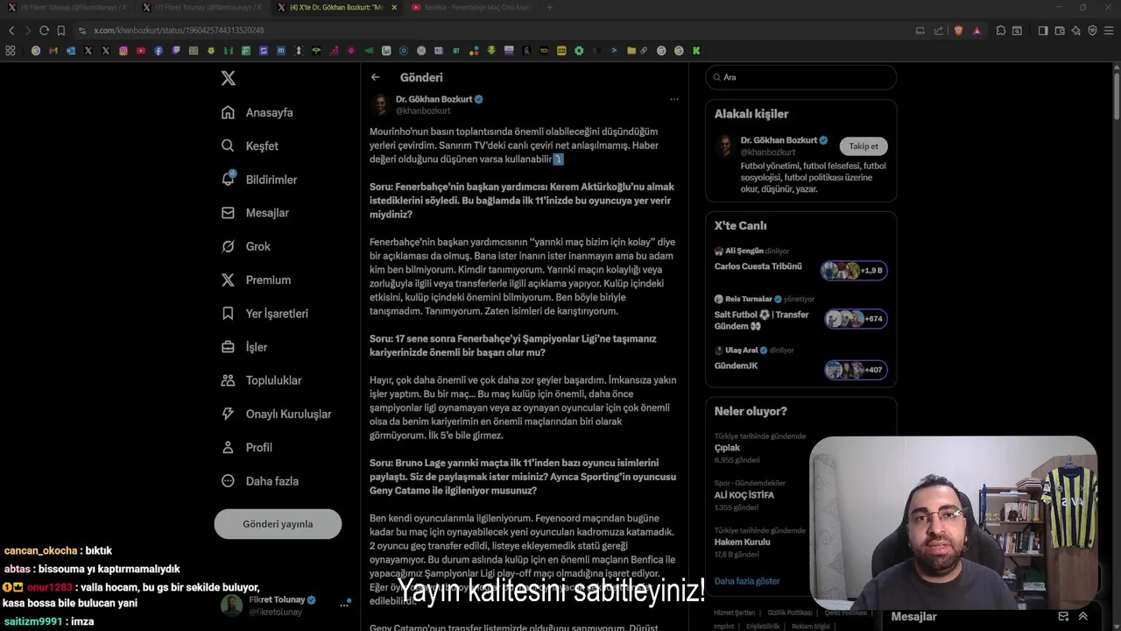Screen dimensions: 1121x631
Task: Open Google bookmark in bookmarks bar
Action: click(36, 51)
